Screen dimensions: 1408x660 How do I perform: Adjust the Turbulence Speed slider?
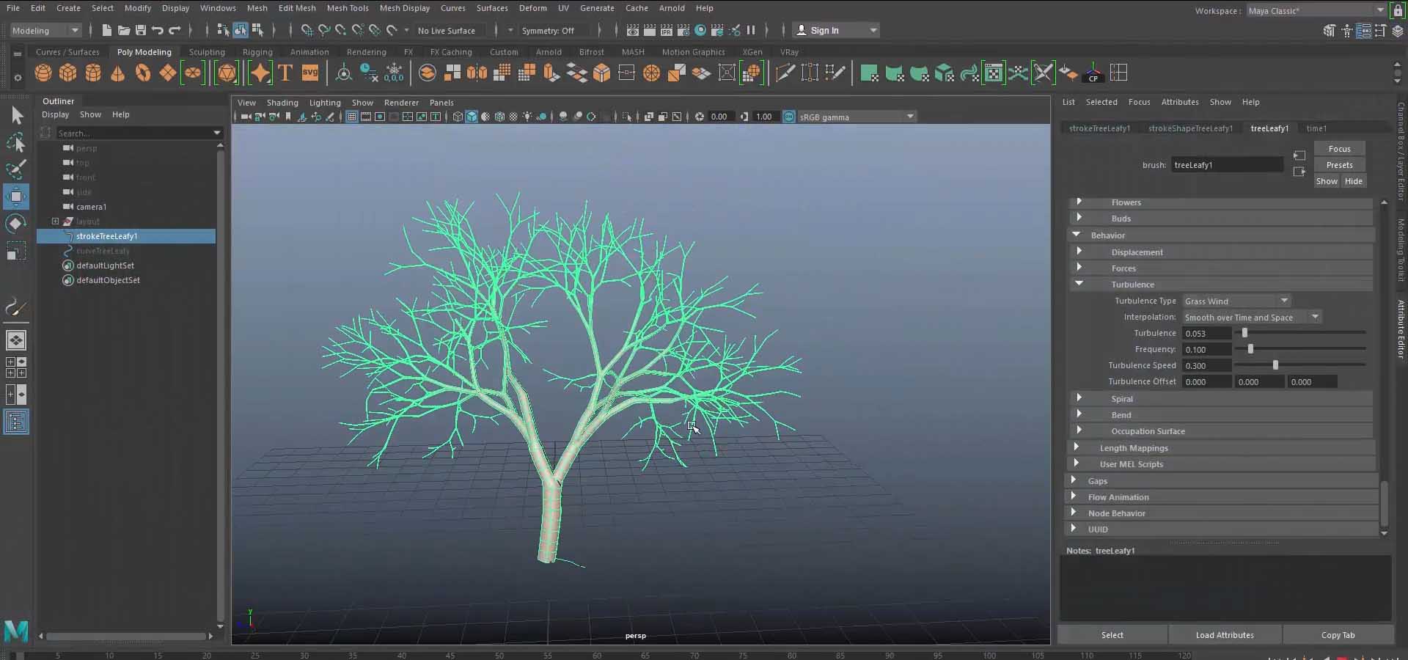[x=1275, y=365]
